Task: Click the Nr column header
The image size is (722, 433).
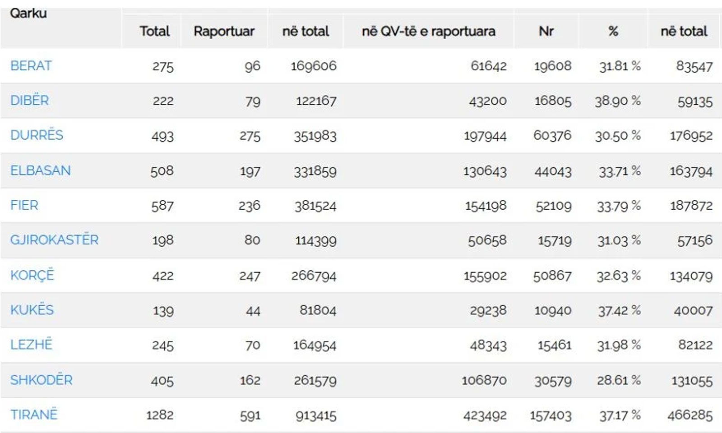Action: click(x=546, y=31)
